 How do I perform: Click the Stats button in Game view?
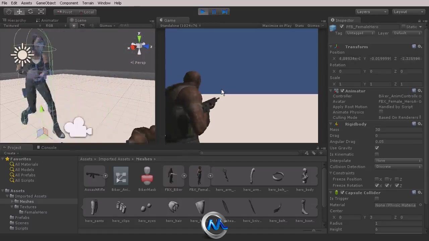point(299,26)
